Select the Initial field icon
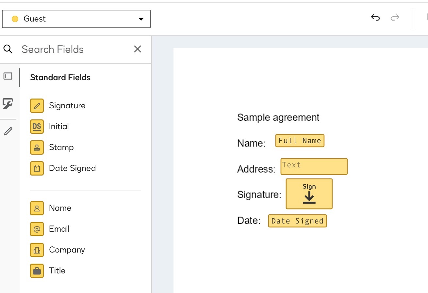 37,126
